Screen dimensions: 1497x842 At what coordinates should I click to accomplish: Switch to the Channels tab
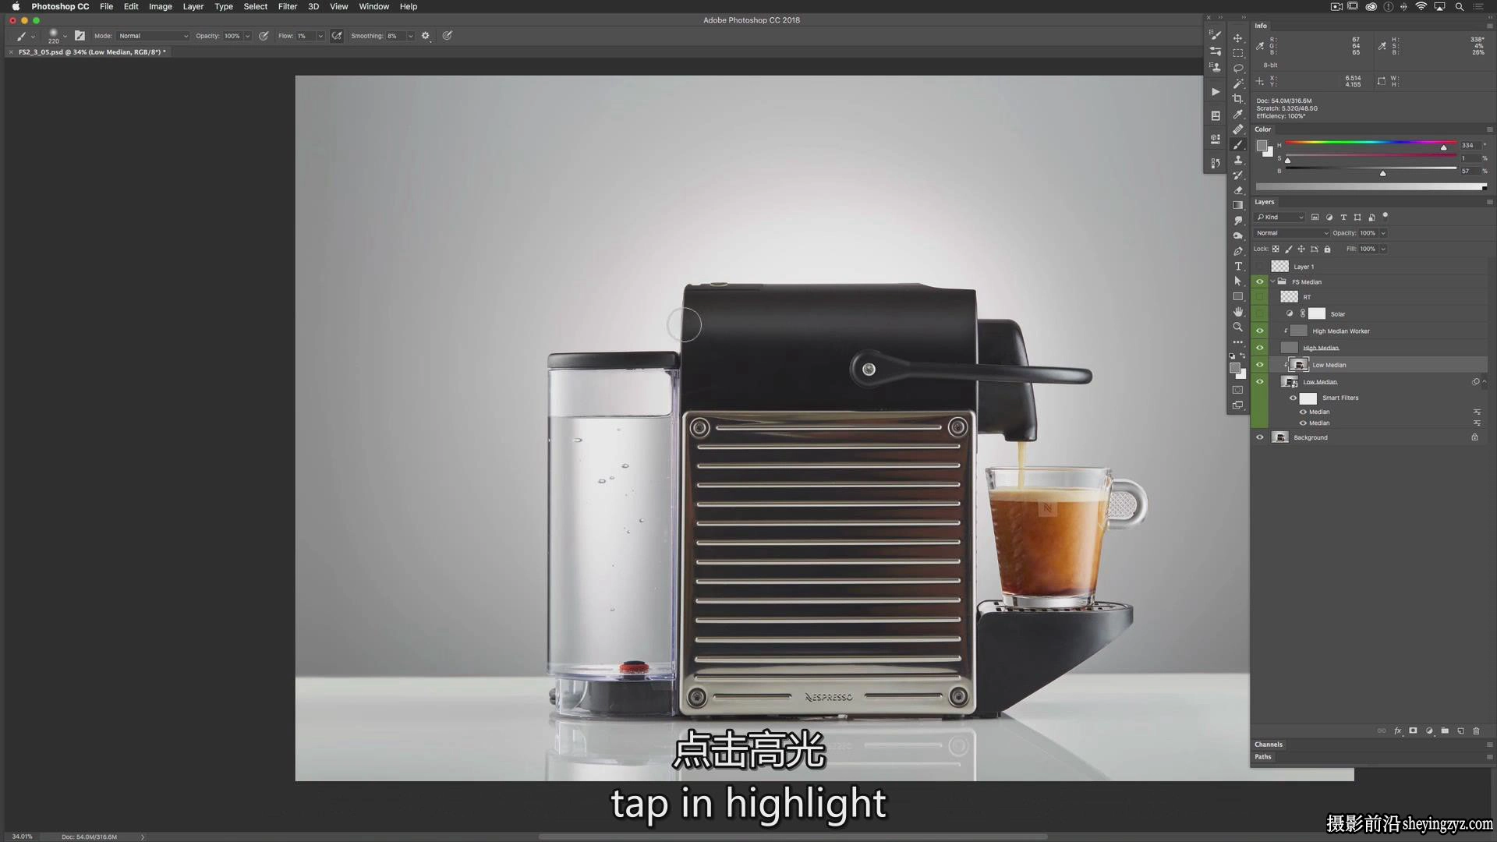1269,745
